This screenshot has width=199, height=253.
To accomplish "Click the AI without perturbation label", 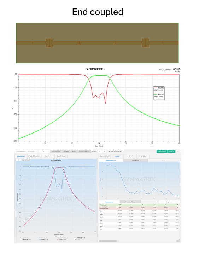I will [x=116, y=152].
